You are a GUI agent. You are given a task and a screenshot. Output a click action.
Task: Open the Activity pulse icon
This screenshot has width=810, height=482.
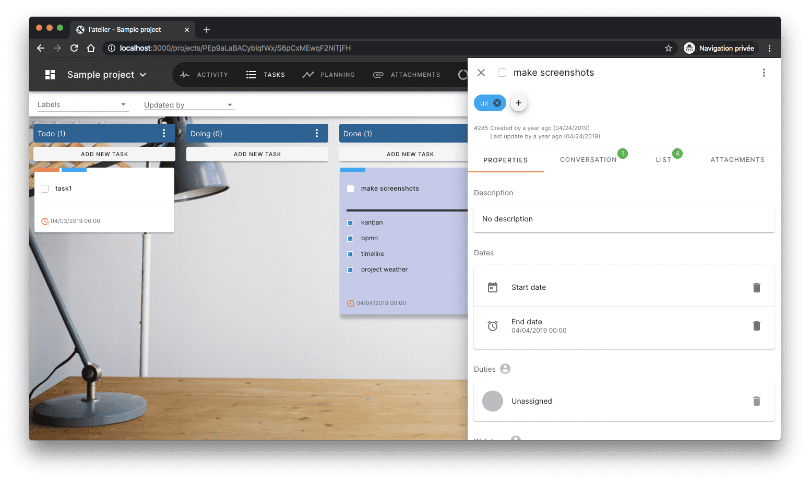[185, 75]
